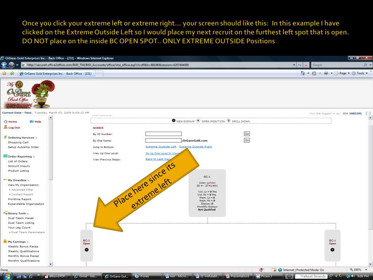The width and height of the screenshot is (373, 280).
Task: Click Back to Last View link
Action: pos(158,159)
